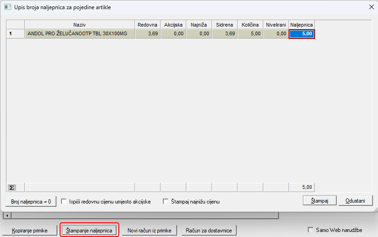Click Sidrena cell showing 3,69
Screen dimensions: 378x237
[224, 34]
